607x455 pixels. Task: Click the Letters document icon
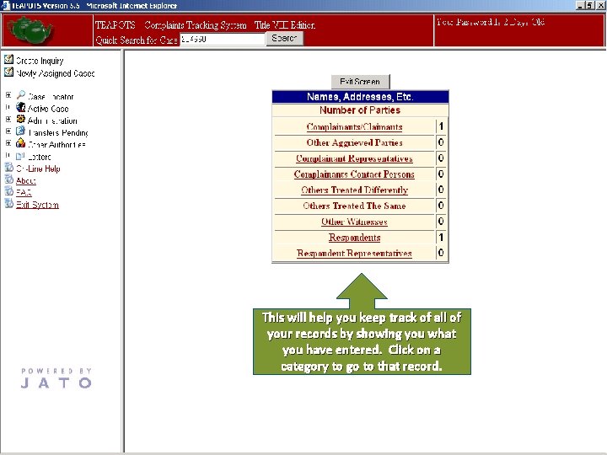21,156
